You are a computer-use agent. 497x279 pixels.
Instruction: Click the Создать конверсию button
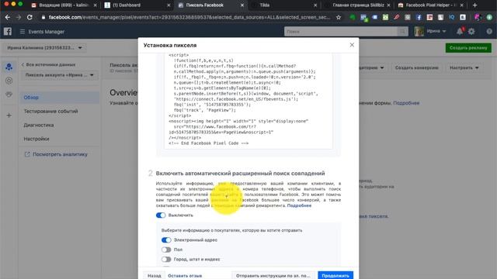pyautogui.click(x=416, y=67)
